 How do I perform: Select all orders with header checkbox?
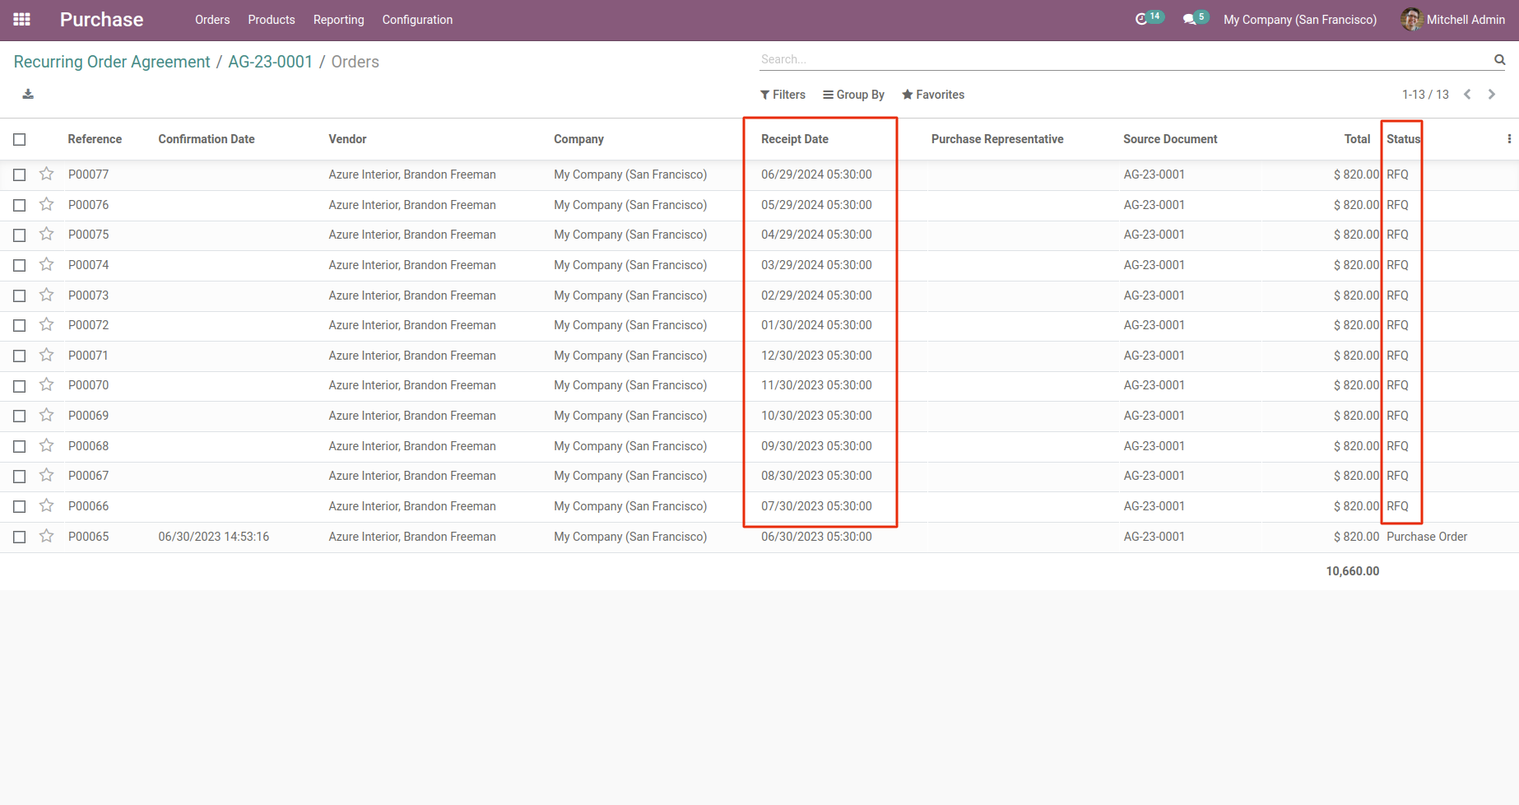tap(20, 140)
